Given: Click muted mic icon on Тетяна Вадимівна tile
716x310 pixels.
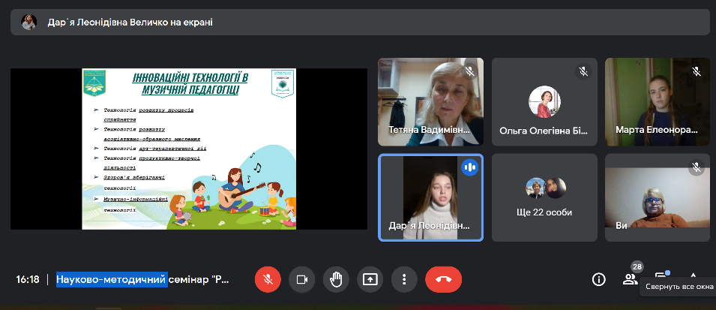Looking at the screenshot, I should click(x=469, y=72).
